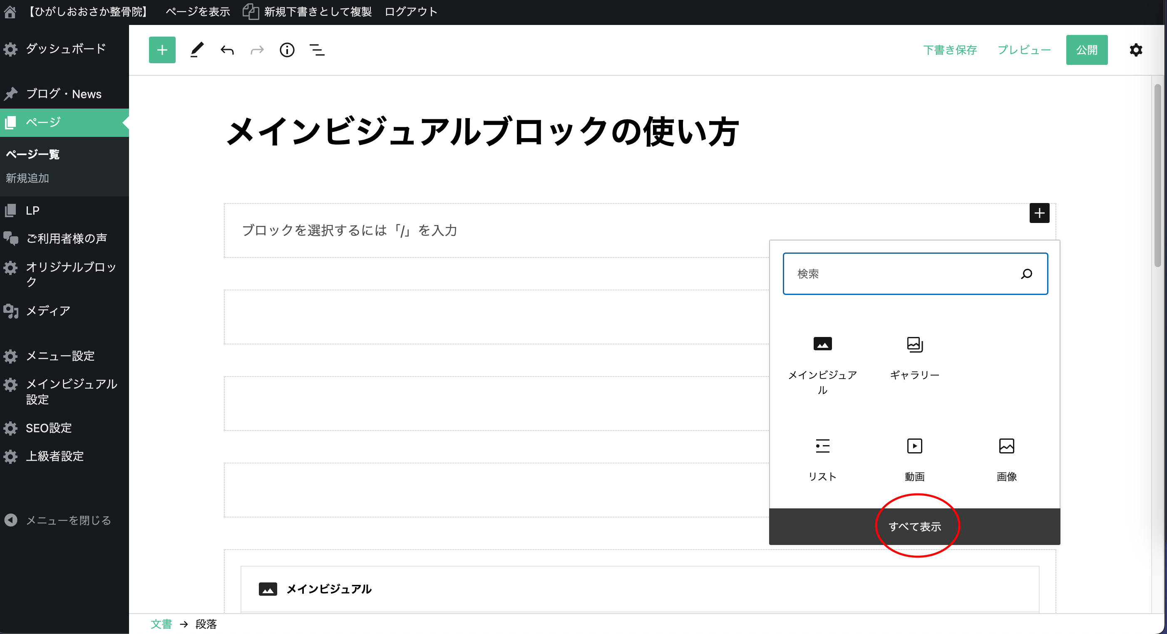Image resolution: width=1167 pixels, height=634 pixels.
Task: Click the undo arrow icon
Action: (x=227, y=50)
